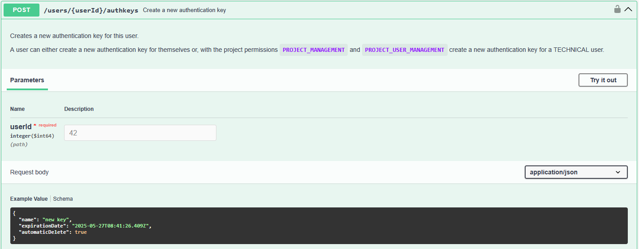Click the expirationDate timestamp value
The width and height of the screenshot is (639, 249).
tap(110, 226)
